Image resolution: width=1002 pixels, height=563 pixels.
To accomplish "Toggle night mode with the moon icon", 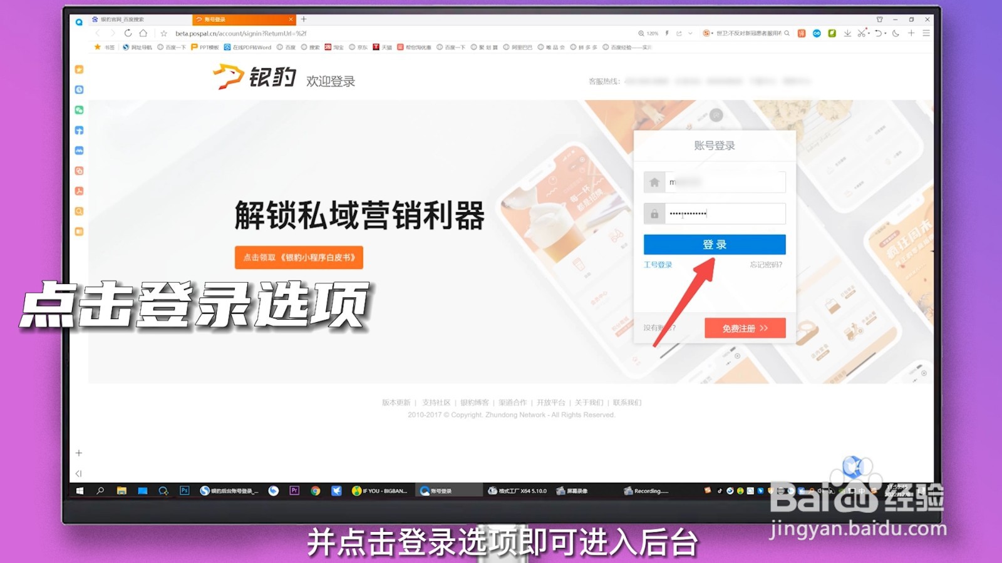I will 896,33.
